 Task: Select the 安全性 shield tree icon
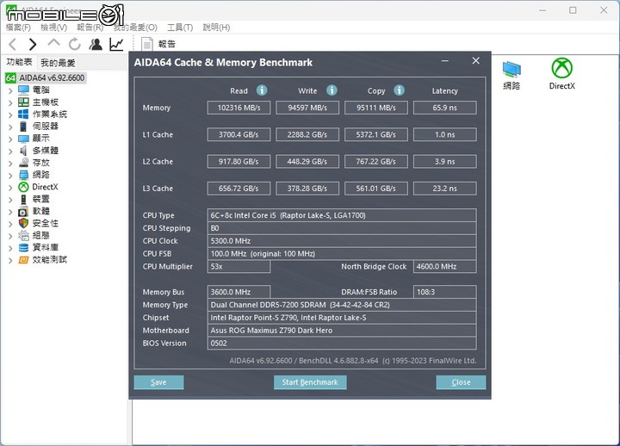(23, 223)
